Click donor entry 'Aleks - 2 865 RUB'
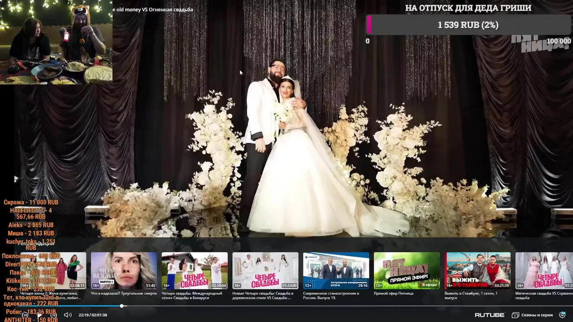 tap(31, 225)
